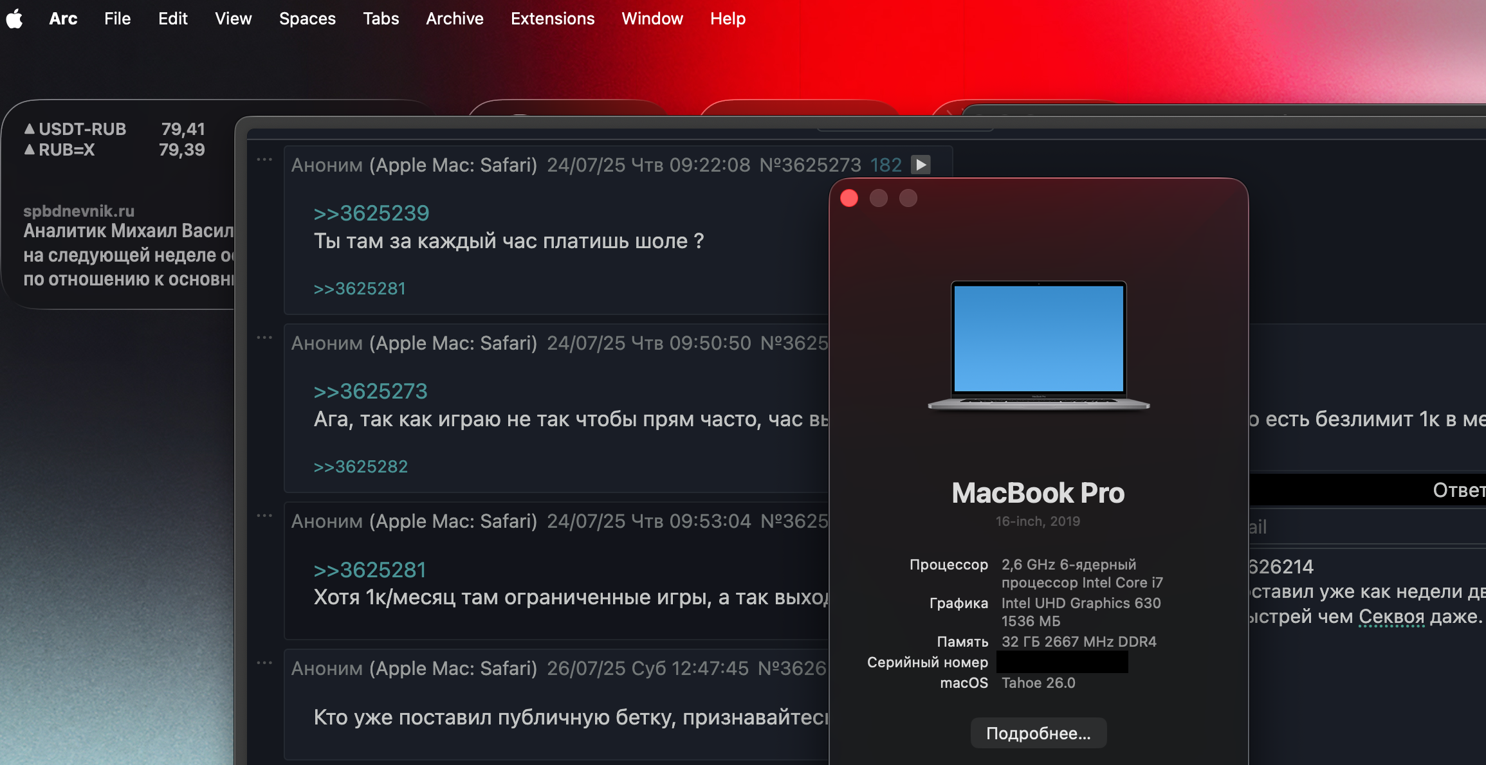Close the About This Mac window
Screen dimensions: 1486x765
tap(849, 198)
